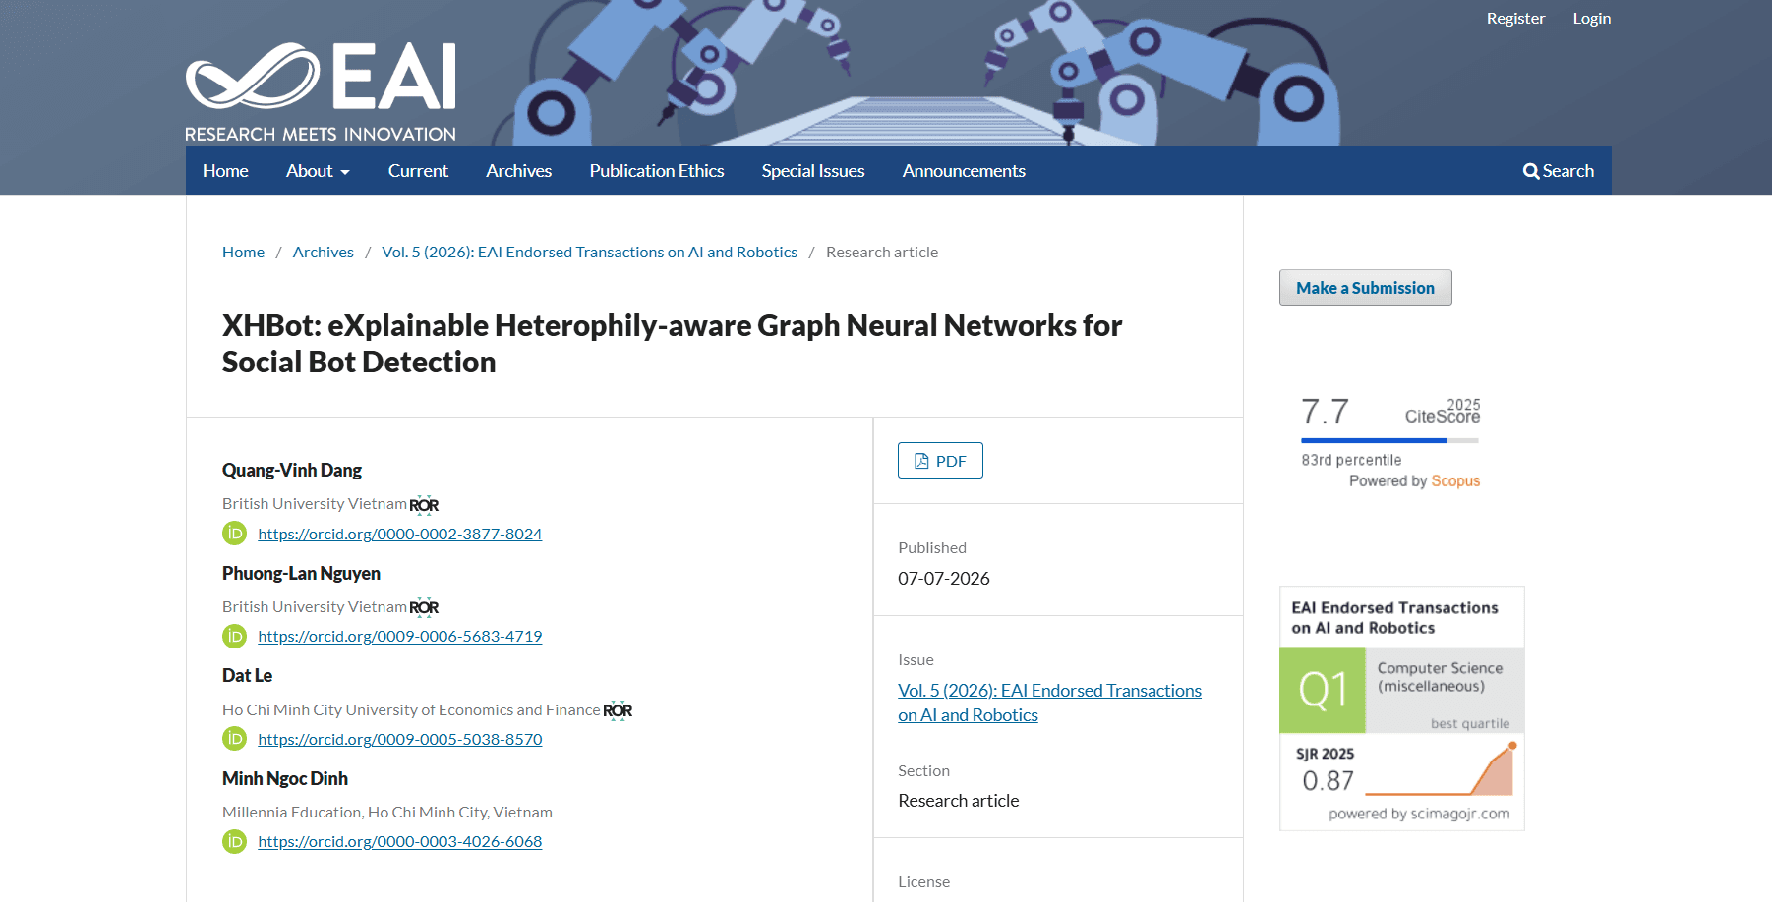Click the Login link
The image size is (1772, 902).
[1591, 19]
